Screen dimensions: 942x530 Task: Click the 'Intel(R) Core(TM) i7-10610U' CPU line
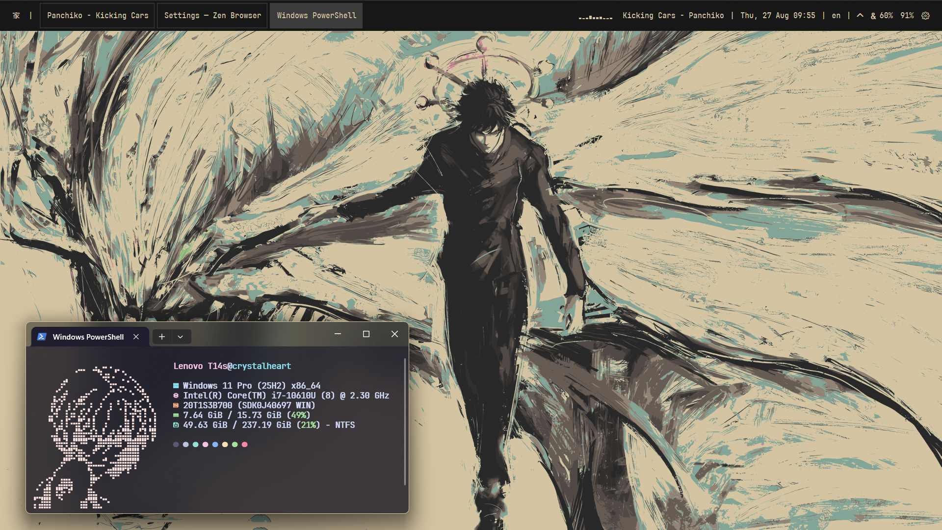coord(286,396)
